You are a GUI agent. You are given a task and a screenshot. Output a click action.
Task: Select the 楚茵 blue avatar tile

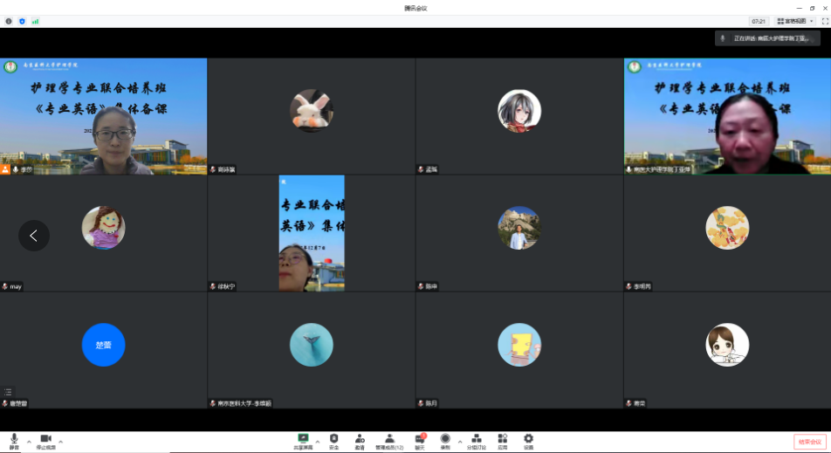tap(103, 345)
